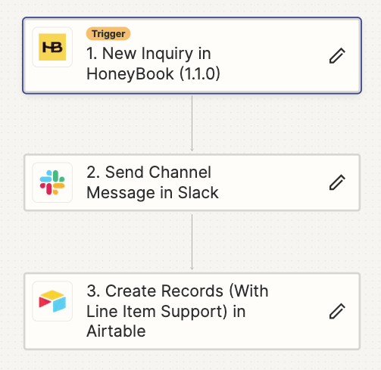
Task: Edit the New Inquiry in HoneyBook step
Action: click(x=337, y=55)
